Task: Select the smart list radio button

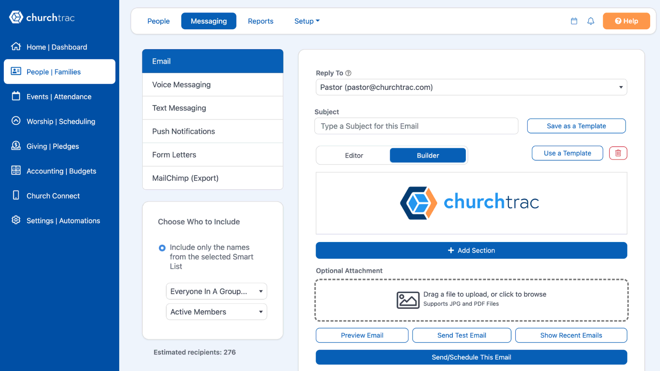Action: (x=162, y=248)
